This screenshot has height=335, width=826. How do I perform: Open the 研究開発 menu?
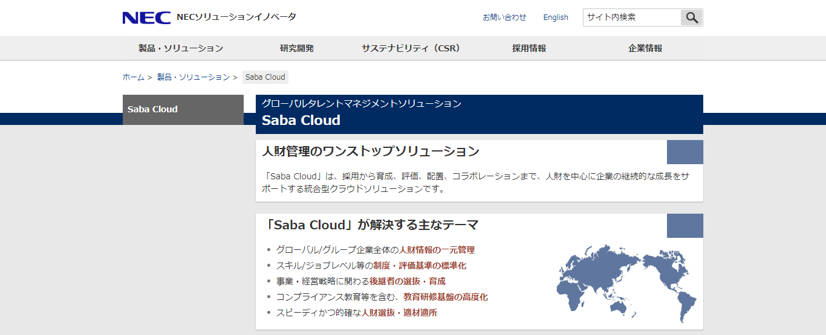(297, 48)
